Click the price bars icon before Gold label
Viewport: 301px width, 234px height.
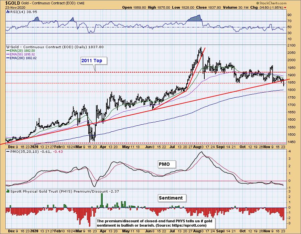pos(8,47)
